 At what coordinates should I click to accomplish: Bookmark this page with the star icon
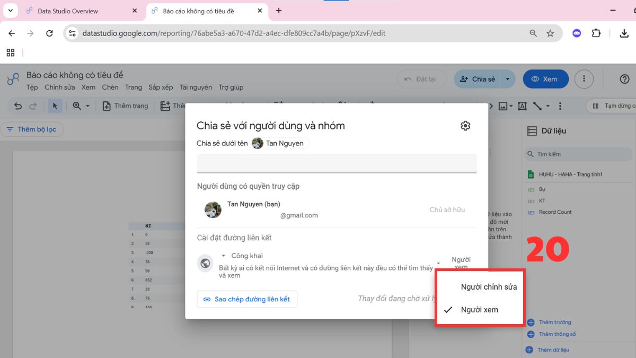pos(550,33)
